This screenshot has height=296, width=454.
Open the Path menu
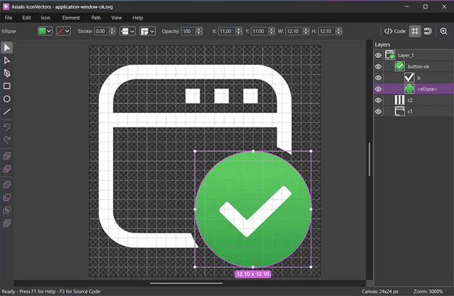(96, 17)
